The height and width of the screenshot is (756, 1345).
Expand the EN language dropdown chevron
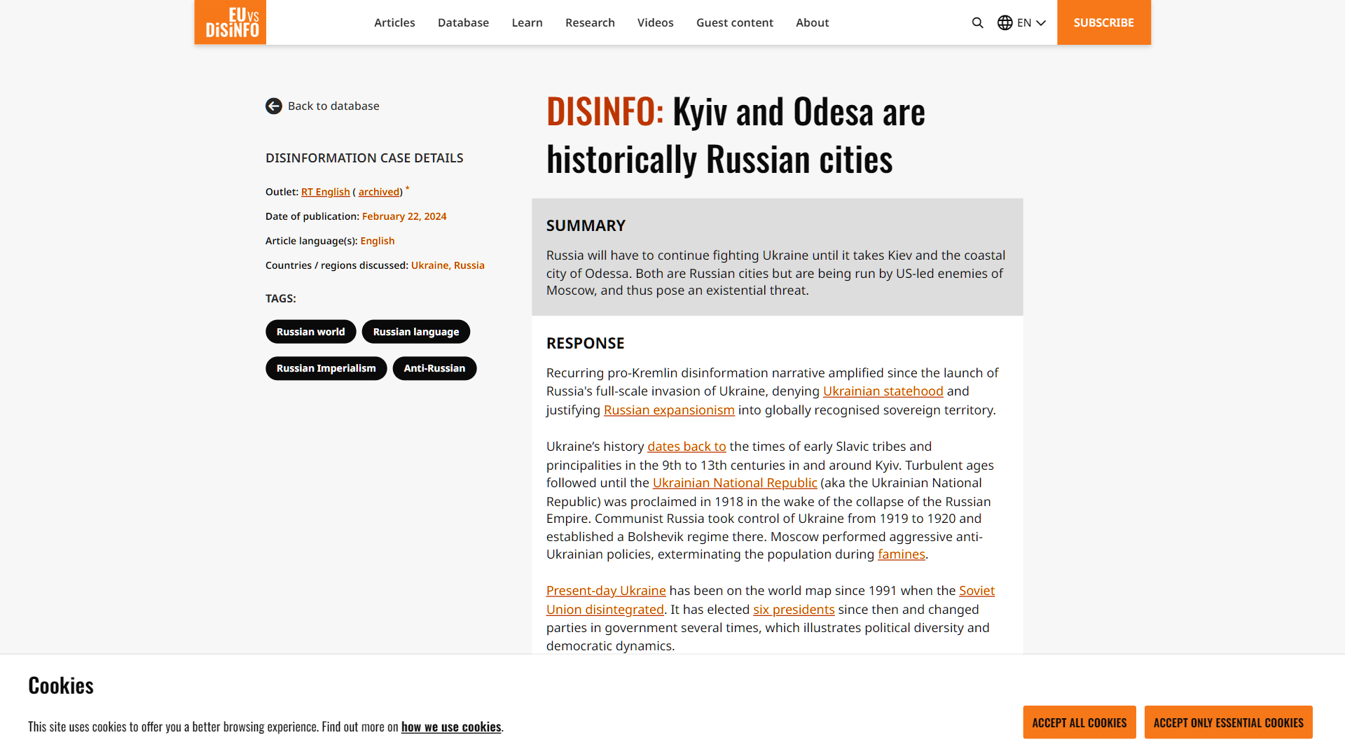[x=1041, y=22]
